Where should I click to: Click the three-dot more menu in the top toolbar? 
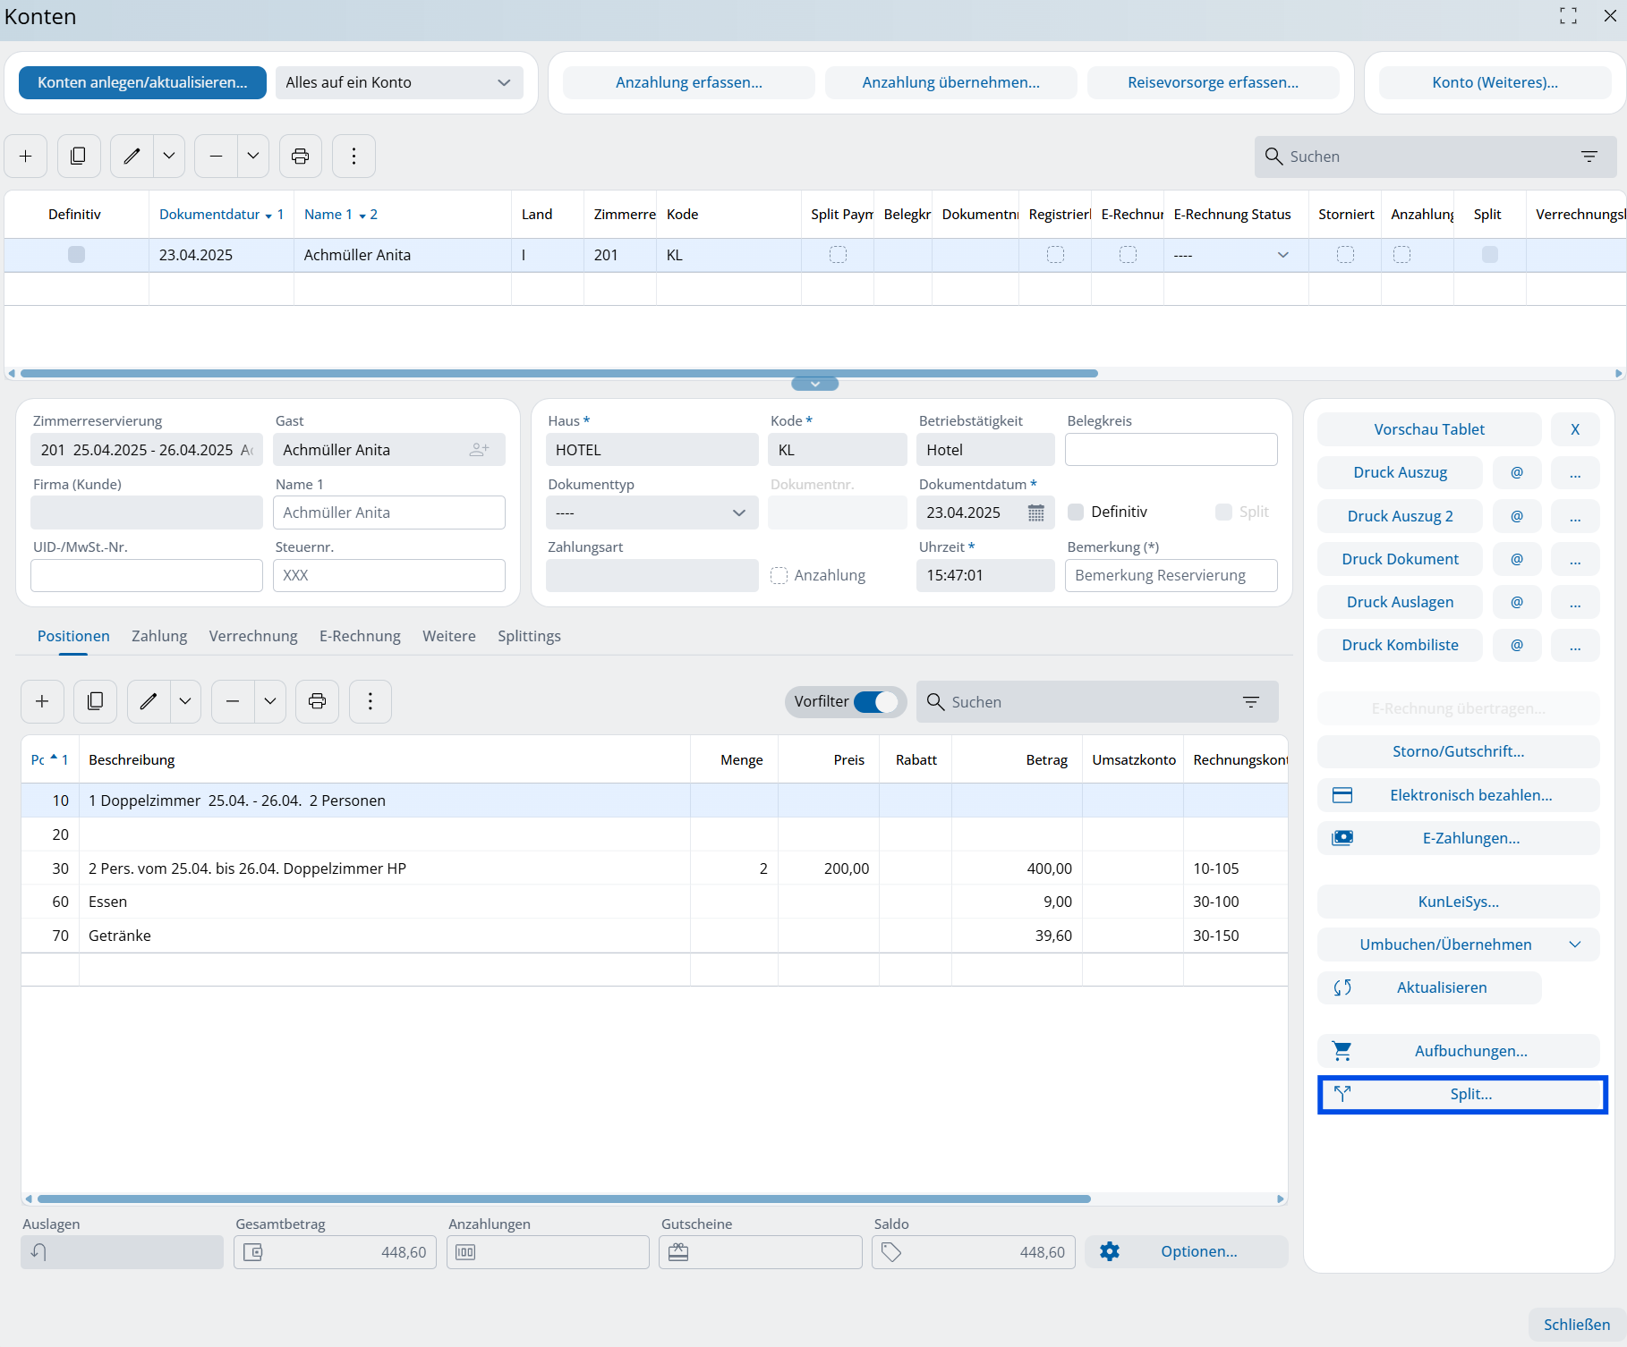354,157
